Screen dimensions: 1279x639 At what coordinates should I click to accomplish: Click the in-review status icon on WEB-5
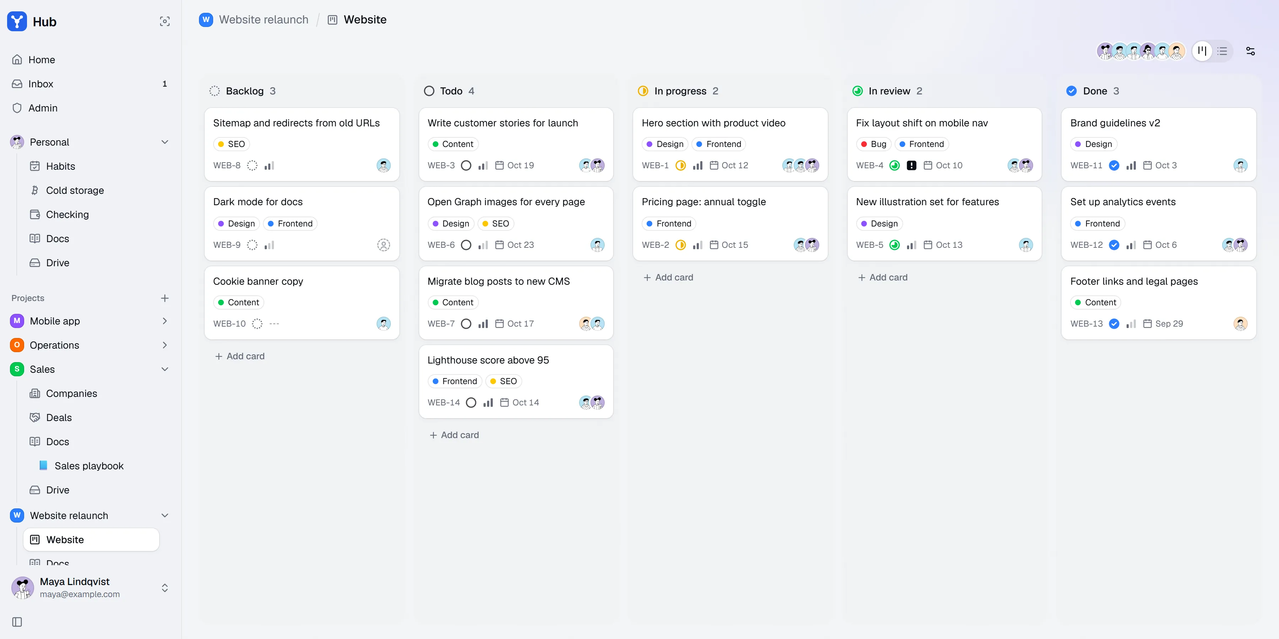(894, 245)
